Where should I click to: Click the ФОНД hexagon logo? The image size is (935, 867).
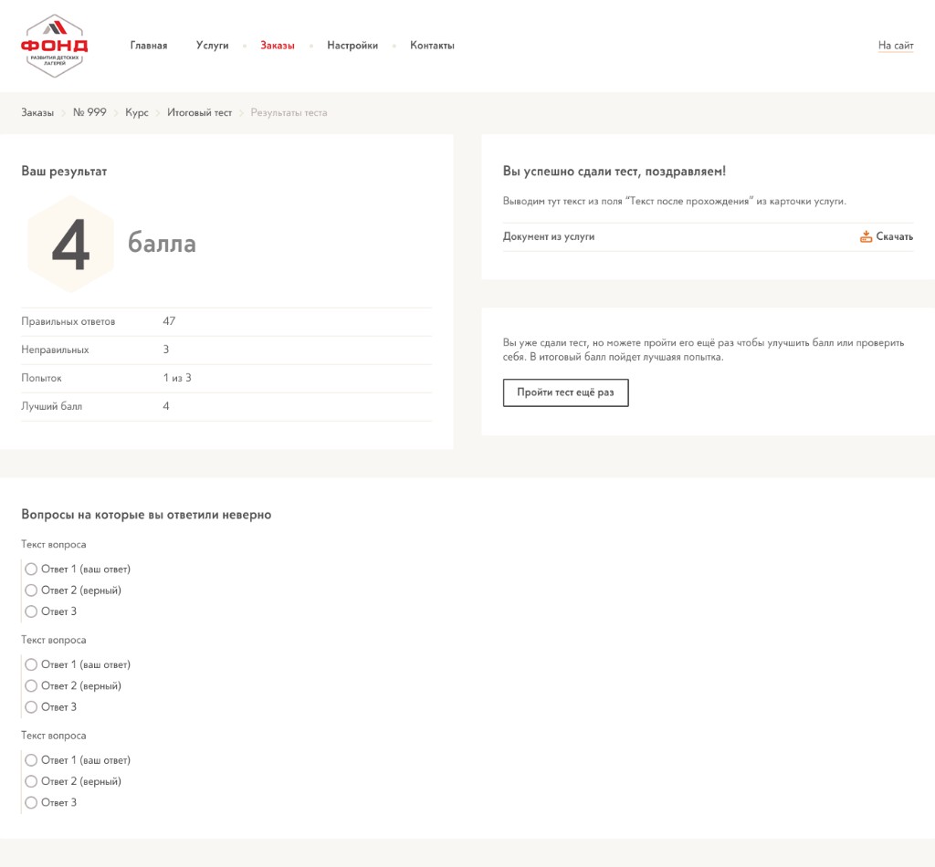tap(54, 46)
